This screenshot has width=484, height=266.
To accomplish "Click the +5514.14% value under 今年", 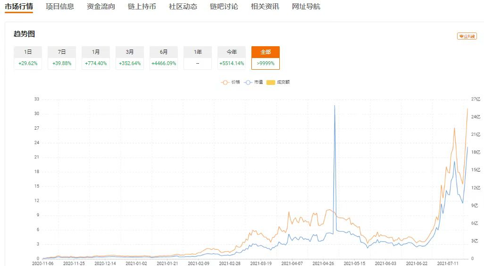I will click(x=232, y=63).
